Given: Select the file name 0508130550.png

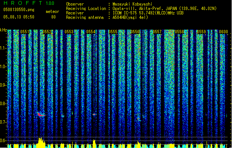Looking at the screenshot, I should 19,10.
